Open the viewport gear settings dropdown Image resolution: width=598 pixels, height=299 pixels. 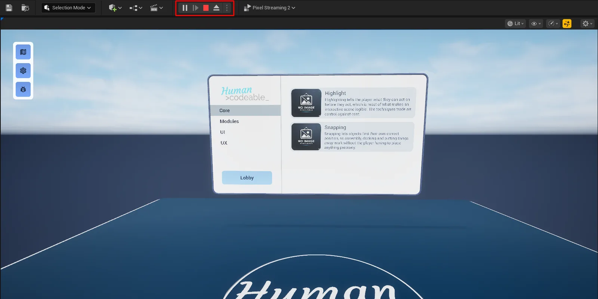coord(587,24)
